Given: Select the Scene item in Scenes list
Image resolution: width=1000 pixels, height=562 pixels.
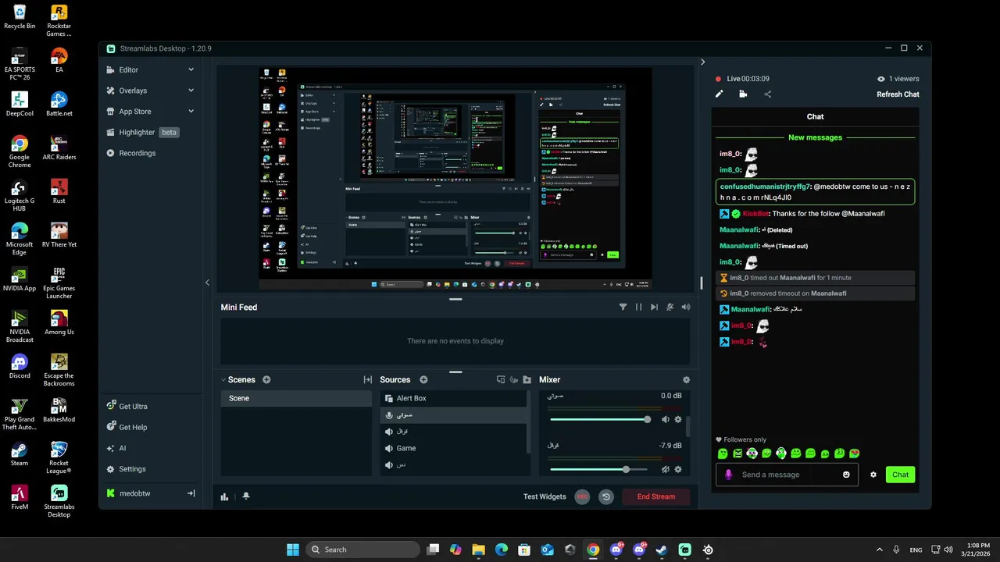Looking at the screenshot, I should tap(296, 398).
